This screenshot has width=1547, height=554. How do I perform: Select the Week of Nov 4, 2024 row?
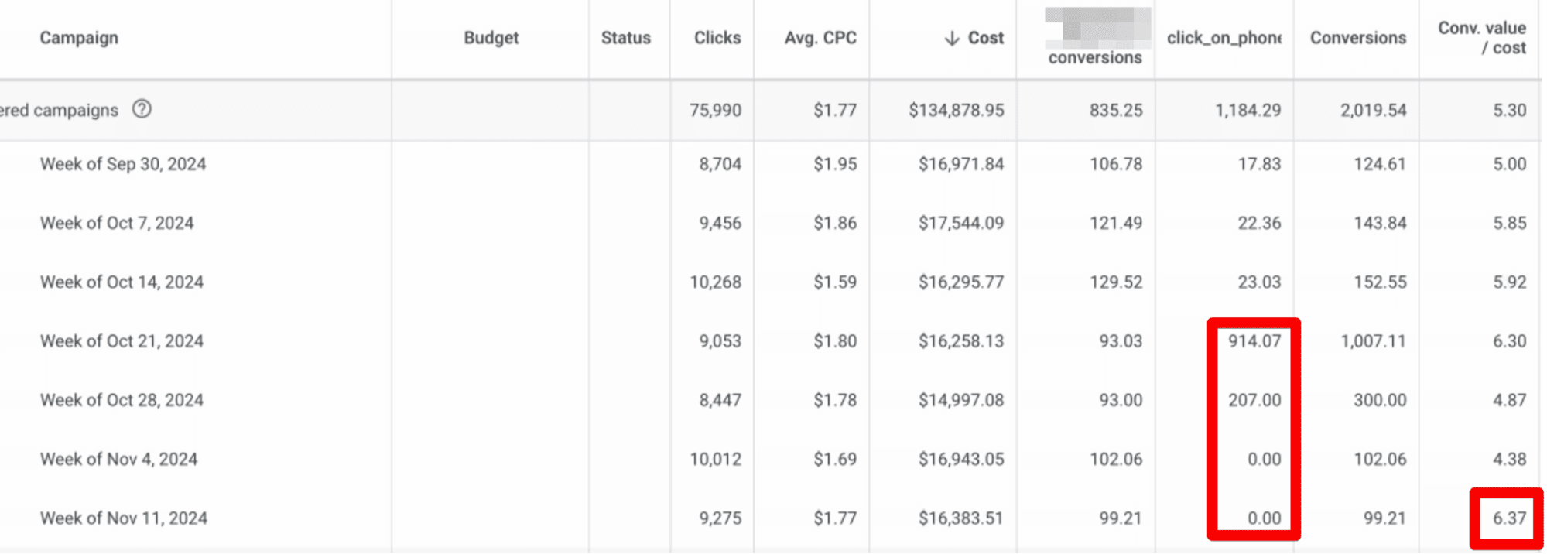[x=118, y=460]
